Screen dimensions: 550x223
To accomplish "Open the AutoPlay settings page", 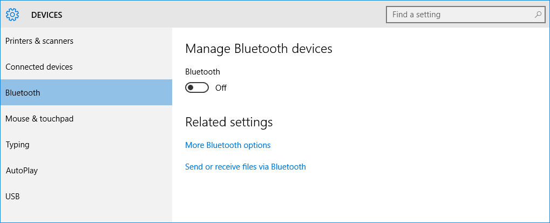I will pos(22,171).
